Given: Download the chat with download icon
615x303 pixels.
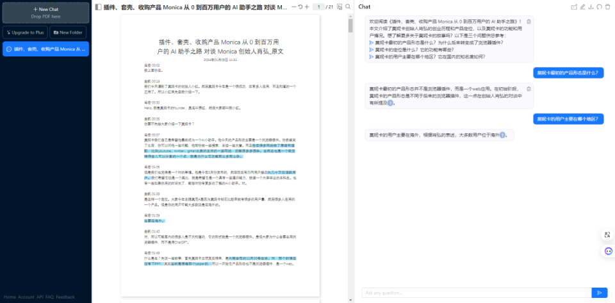Looking at the screenshot, I should [591, 6].
